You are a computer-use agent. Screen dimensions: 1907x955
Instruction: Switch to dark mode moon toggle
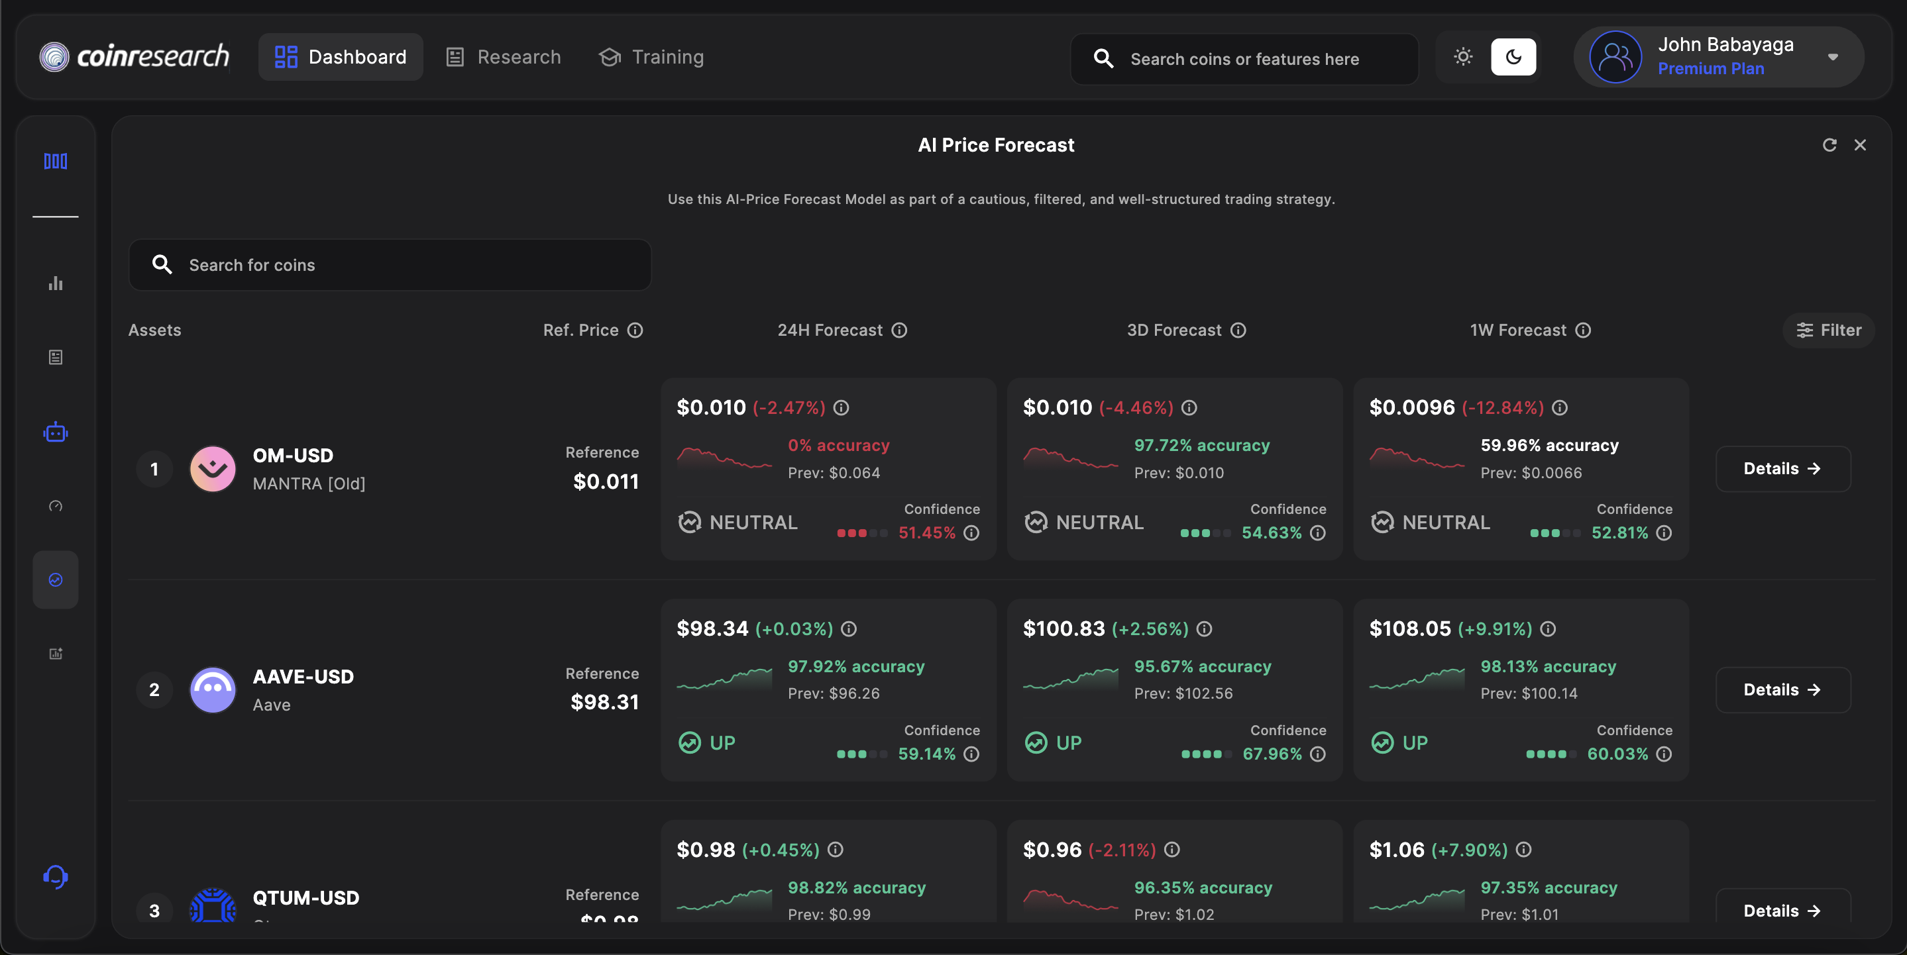tap(1513, 57)
